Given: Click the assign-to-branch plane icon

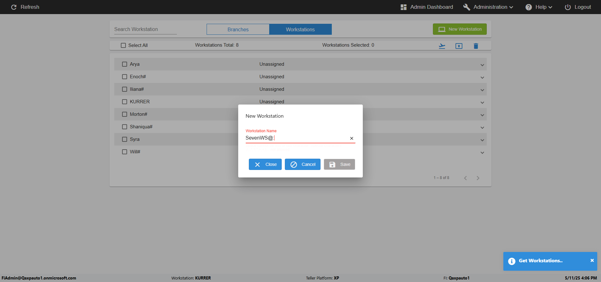Looking at the screenshot, I should point(442,46).
